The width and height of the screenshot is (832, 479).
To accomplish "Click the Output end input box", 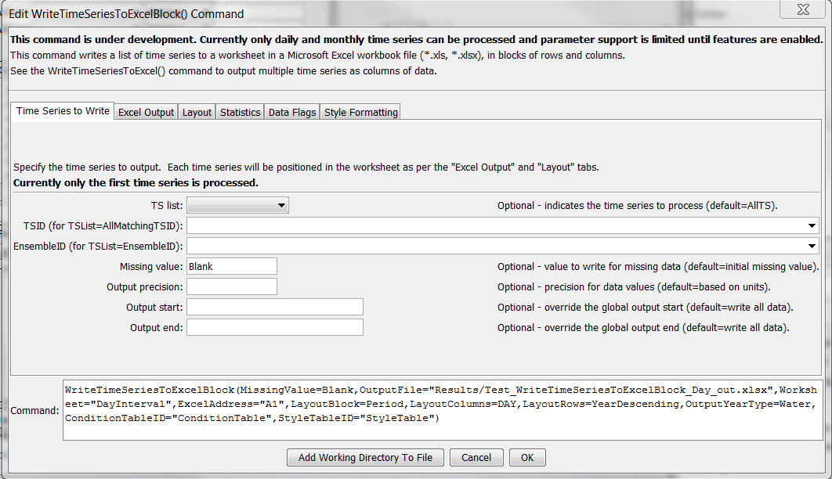I will click(274, 326).
